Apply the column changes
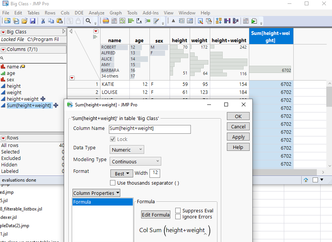The height and width of the screenshot is (242, 332). 238,136
